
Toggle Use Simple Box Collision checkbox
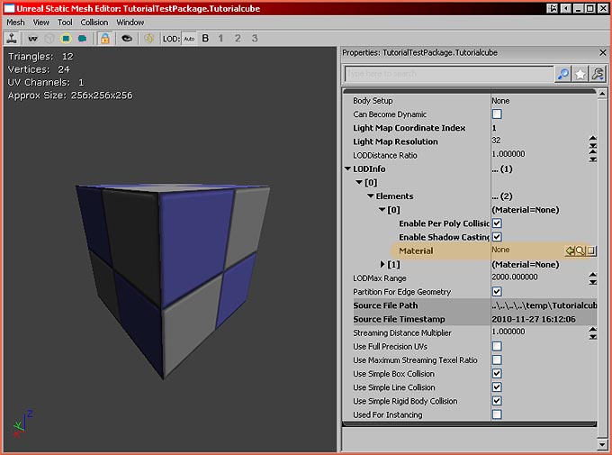pyautogui.click(x=497, y=374)
